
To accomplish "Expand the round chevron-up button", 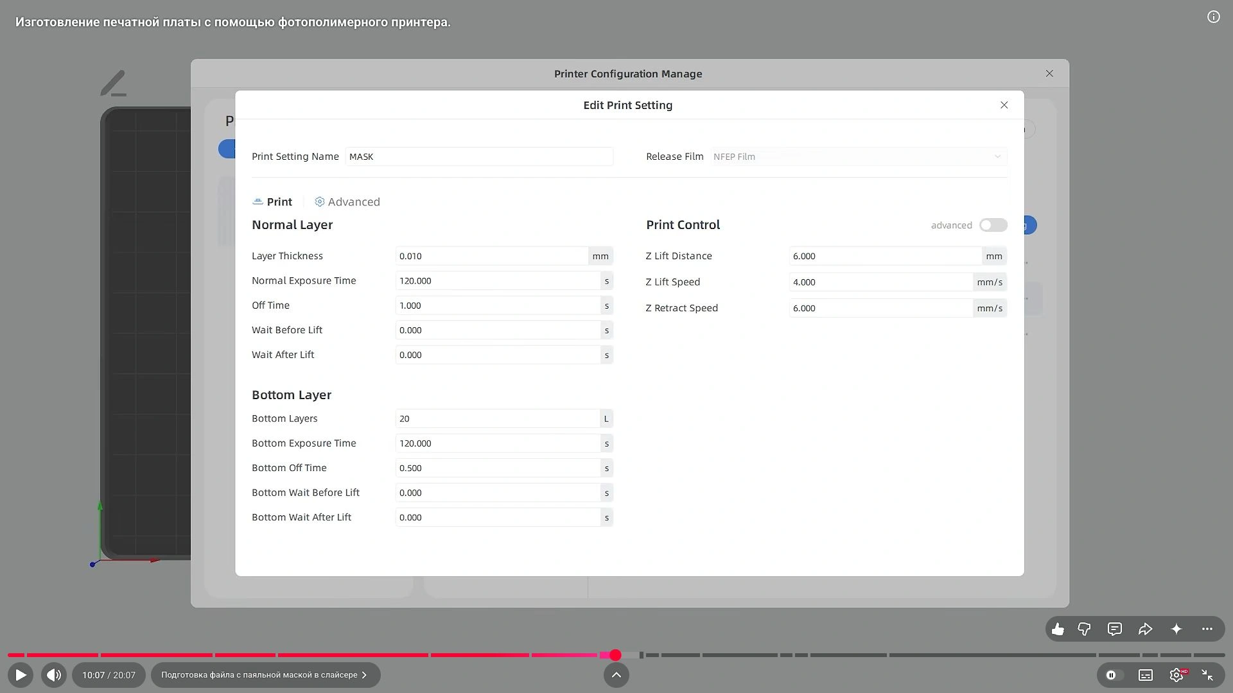I will point(616,675).
